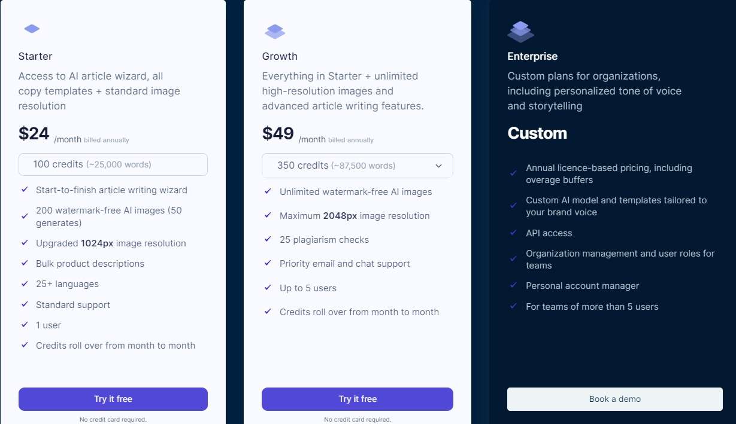Screen dimensions: 736x424
Task: Select the 100 credits box in Starter
Action: click(x=113, y=164)
